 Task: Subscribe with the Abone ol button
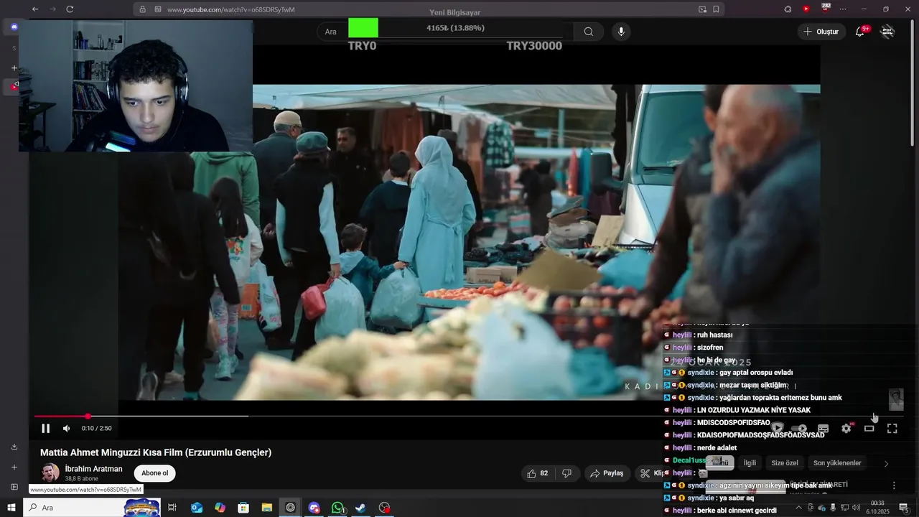pyautogui.click(x=154, y=473)
